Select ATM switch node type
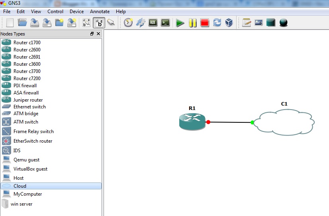329x216 pixels. (51, 122)
